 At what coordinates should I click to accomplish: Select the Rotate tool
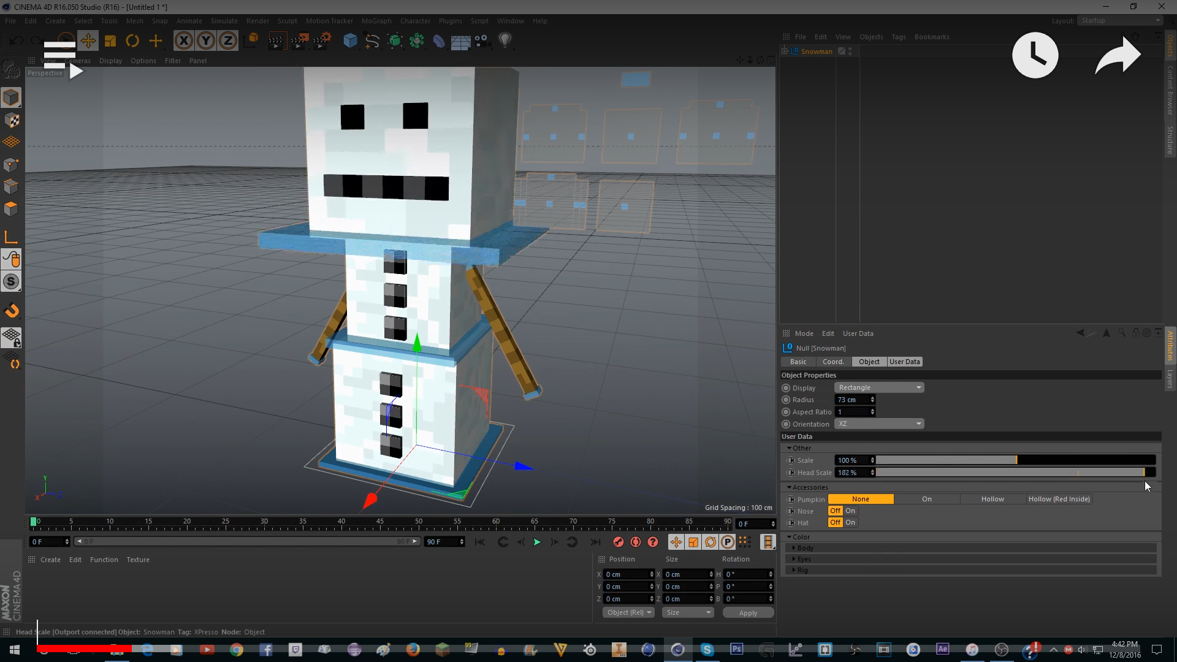coord(132,41)
